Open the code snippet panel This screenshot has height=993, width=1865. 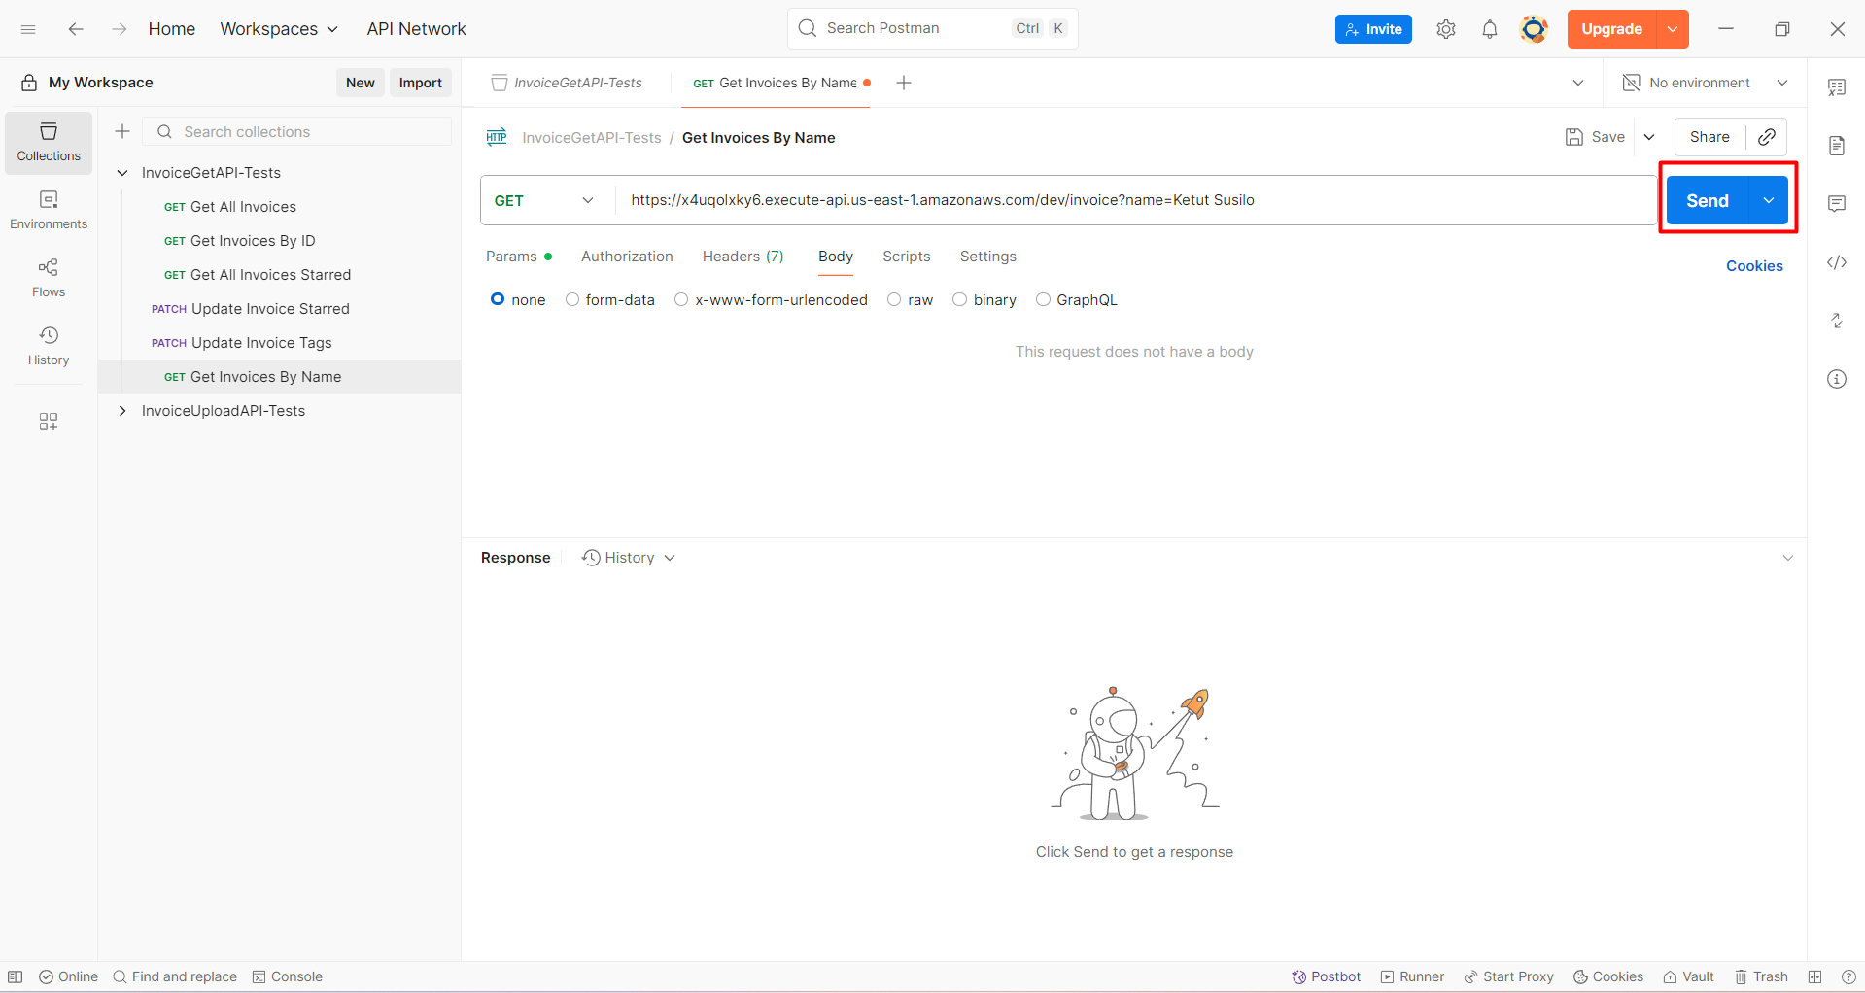1837,262
